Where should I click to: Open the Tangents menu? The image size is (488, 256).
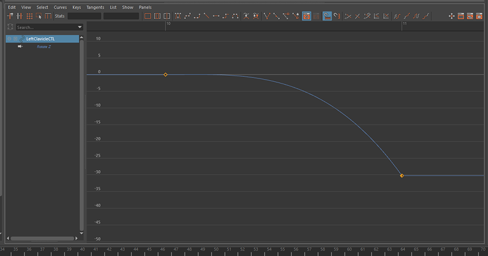click(95, 8)
